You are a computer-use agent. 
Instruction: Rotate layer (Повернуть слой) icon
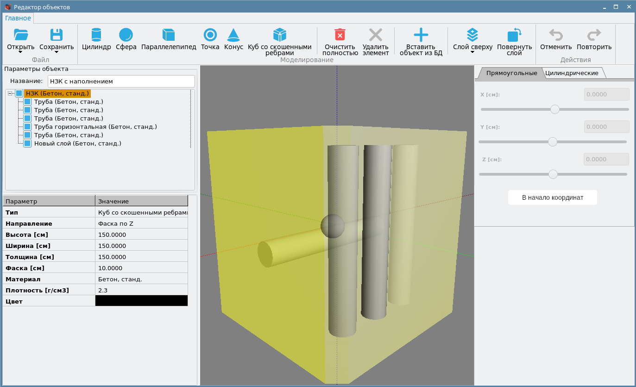click(514, 35)
